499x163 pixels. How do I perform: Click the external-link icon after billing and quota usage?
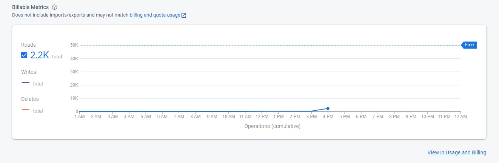184,15
